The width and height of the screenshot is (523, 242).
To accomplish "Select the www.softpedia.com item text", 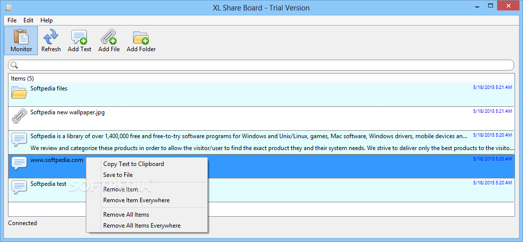I will (x=57, y=160).
